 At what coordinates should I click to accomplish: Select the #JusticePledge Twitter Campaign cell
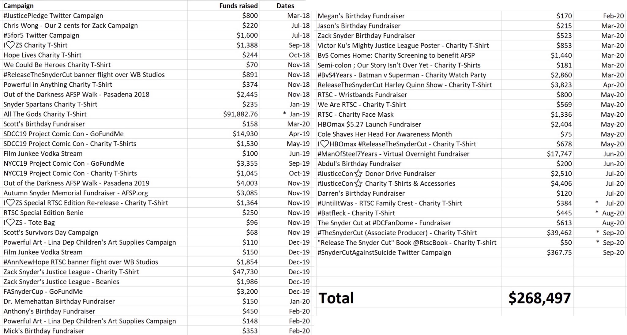click(53, 16)
